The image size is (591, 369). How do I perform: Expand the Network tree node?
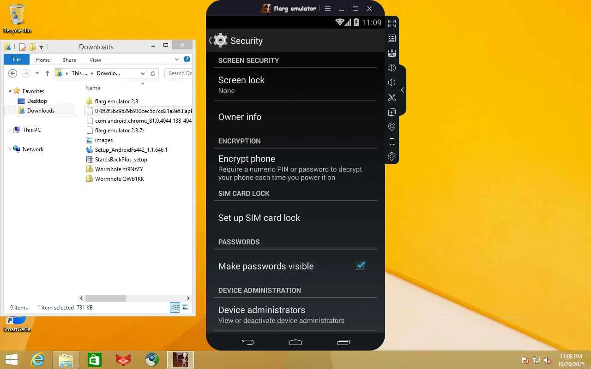click(x=10, y=149)
